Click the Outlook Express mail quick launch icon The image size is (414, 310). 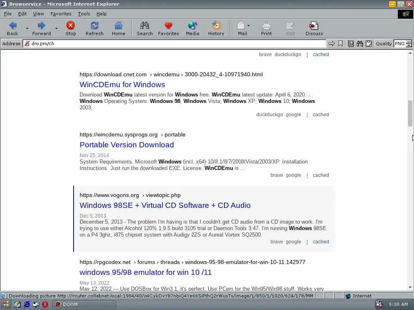(36, 304)
